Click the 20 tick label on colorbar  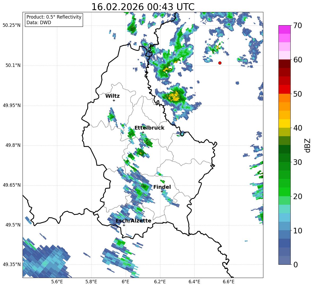298,196
